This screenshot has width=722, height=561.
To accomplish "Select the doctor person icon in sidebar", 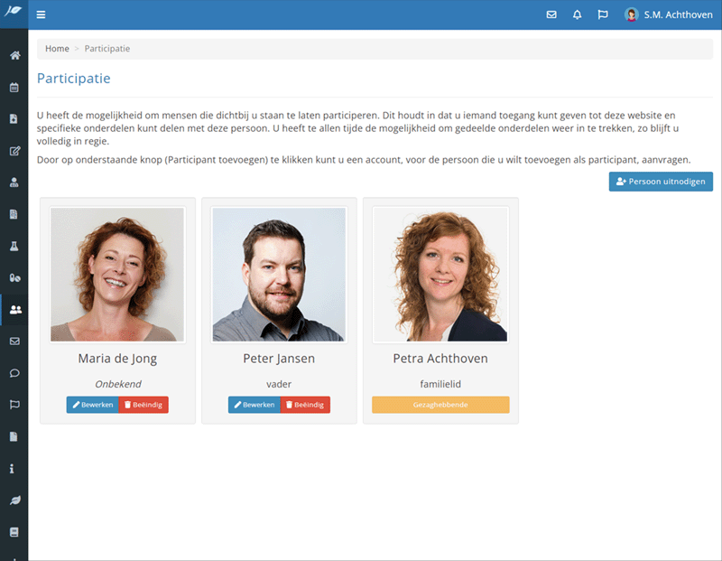I will click(14, 182).
